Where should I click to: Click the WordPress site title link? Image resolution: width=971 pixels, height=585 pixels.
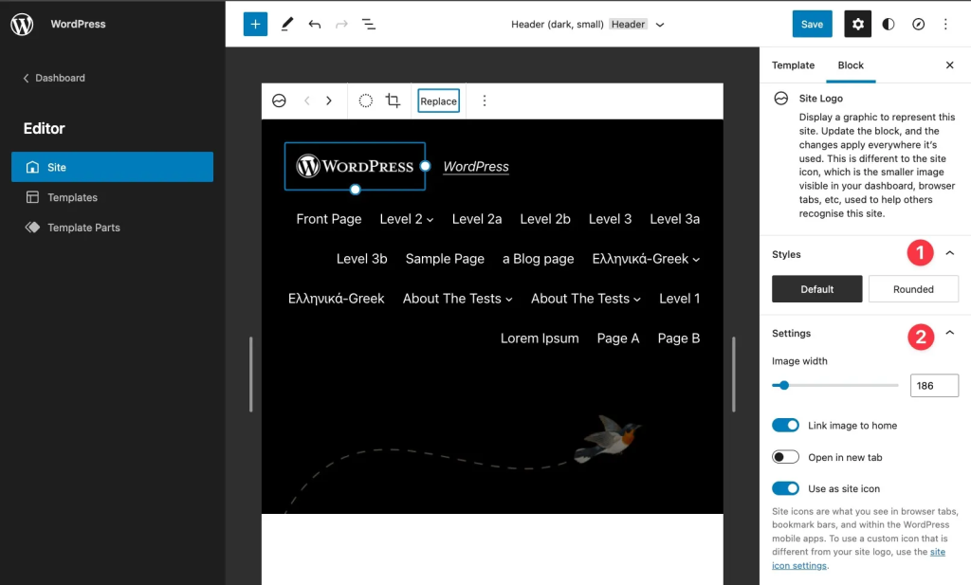click(476, 167)
